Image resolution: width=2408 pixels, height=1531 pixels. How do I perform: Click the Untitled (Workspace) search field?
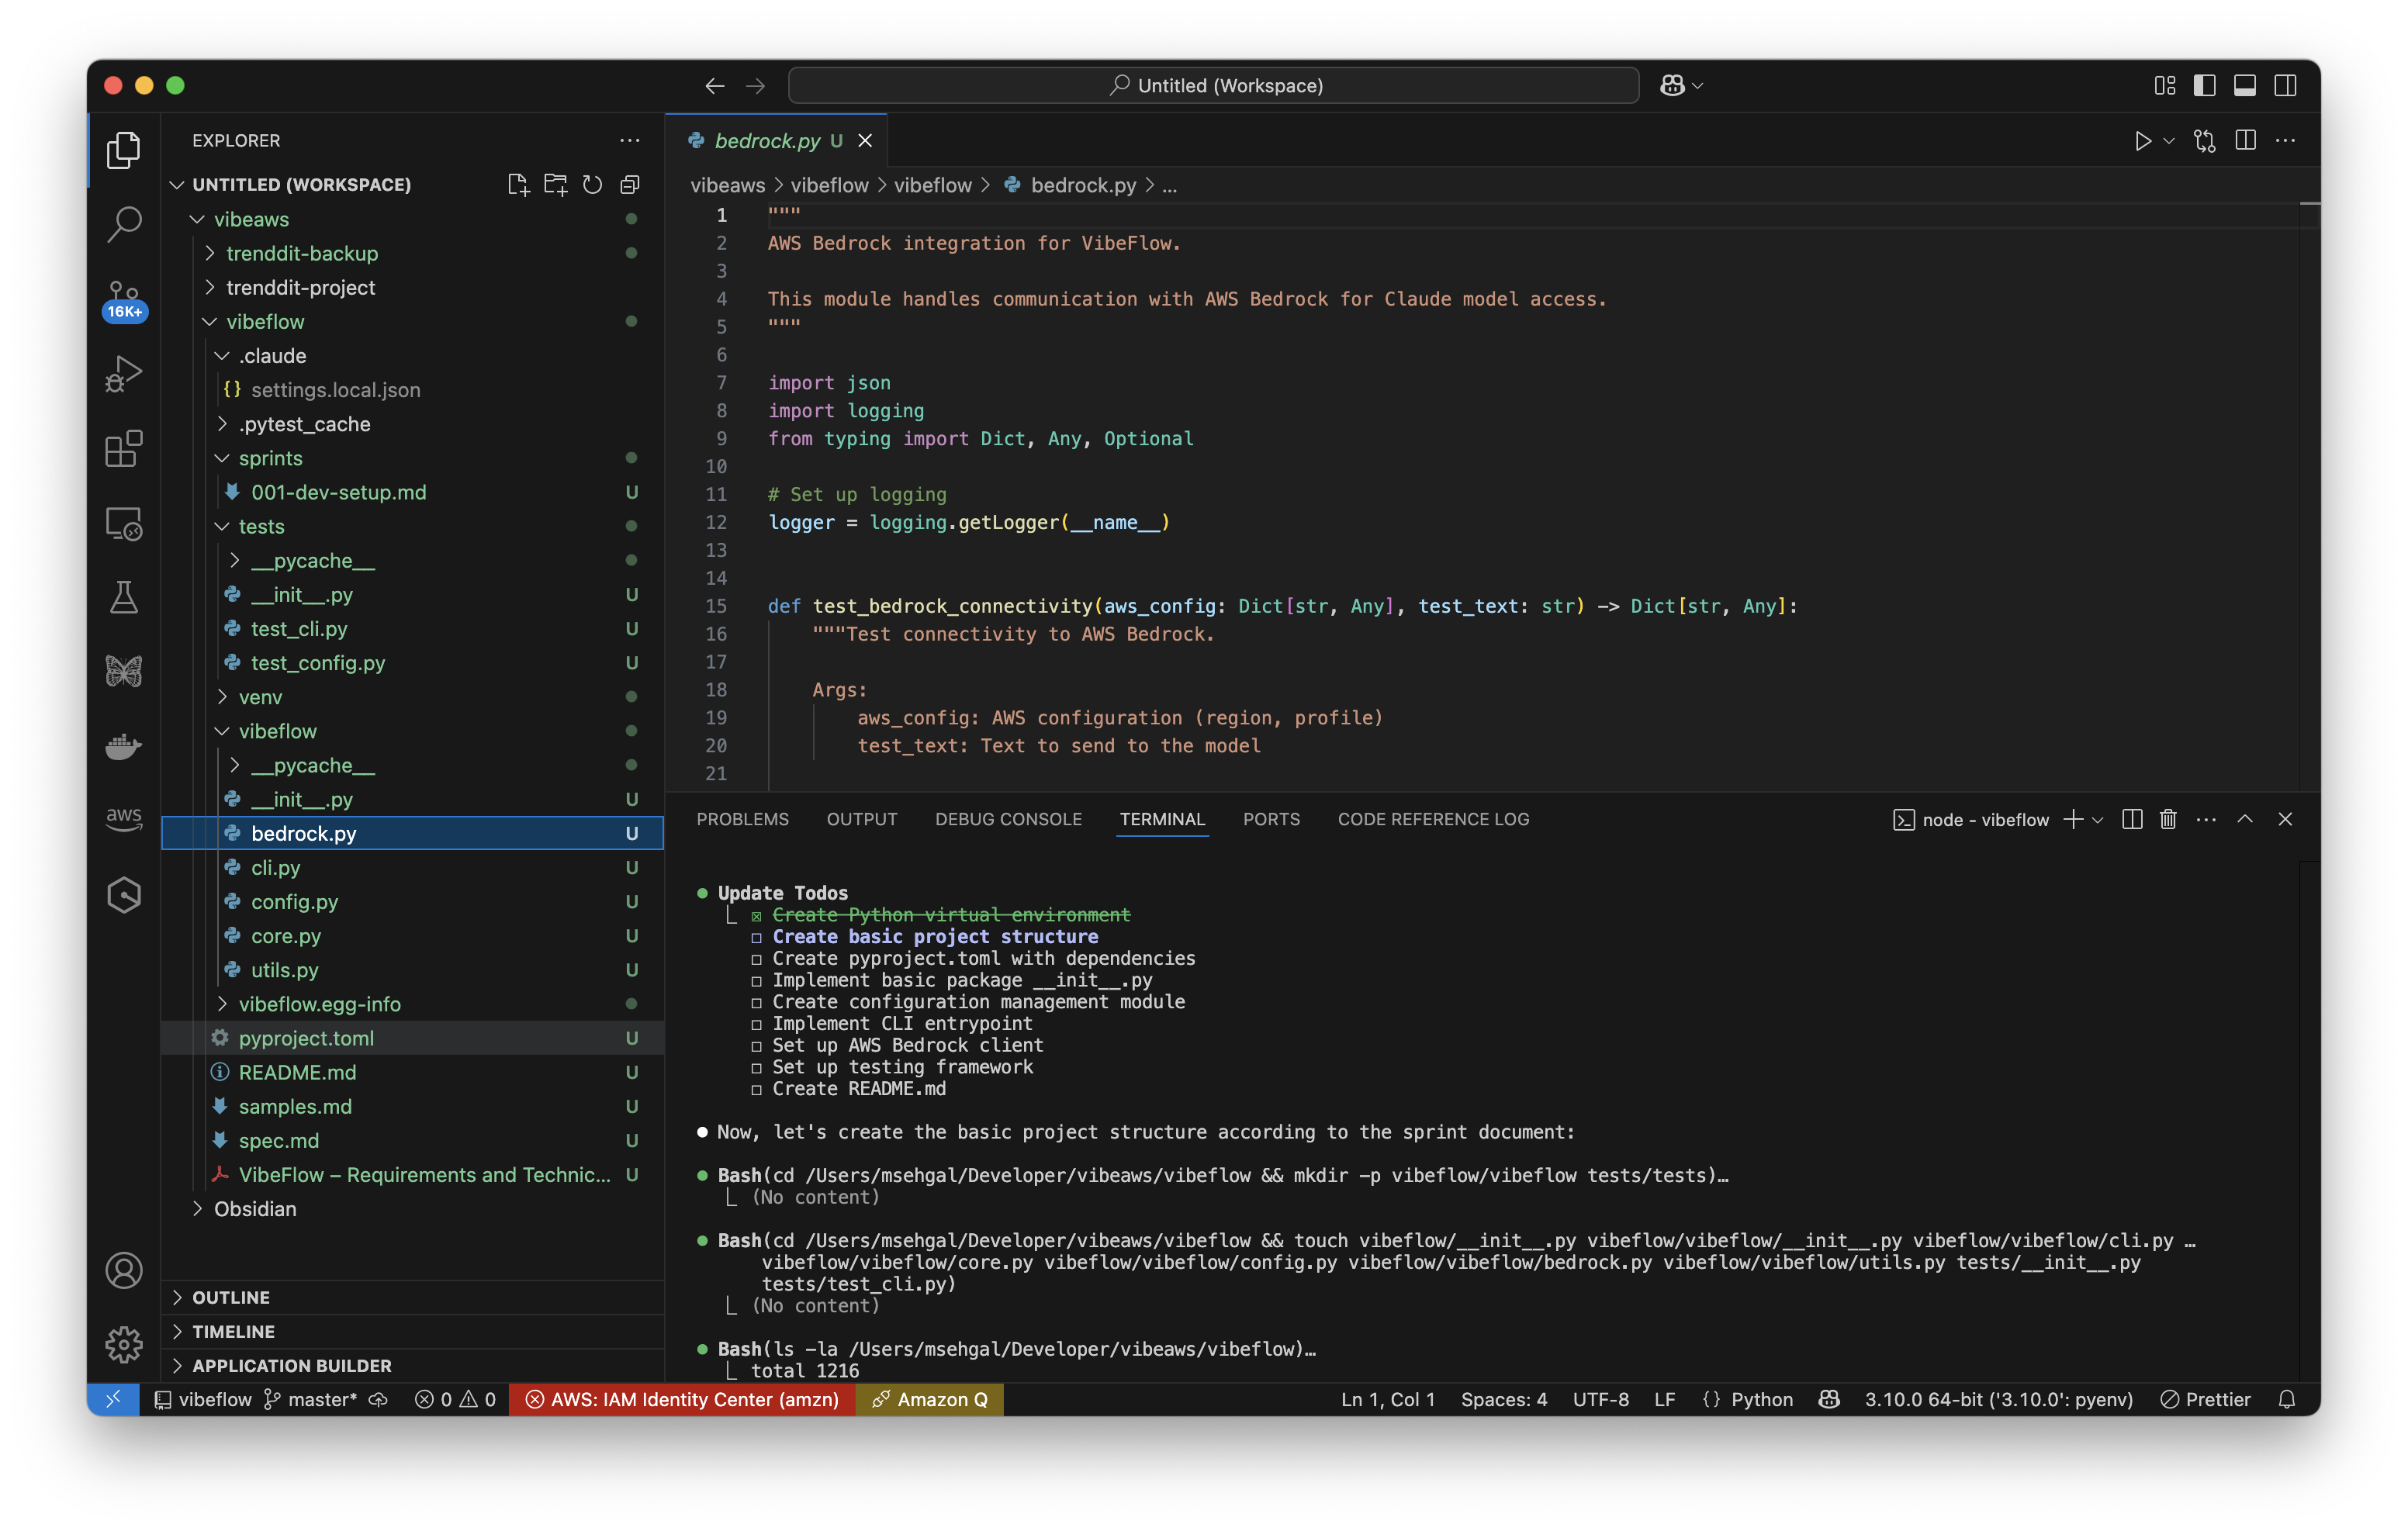1213,85
